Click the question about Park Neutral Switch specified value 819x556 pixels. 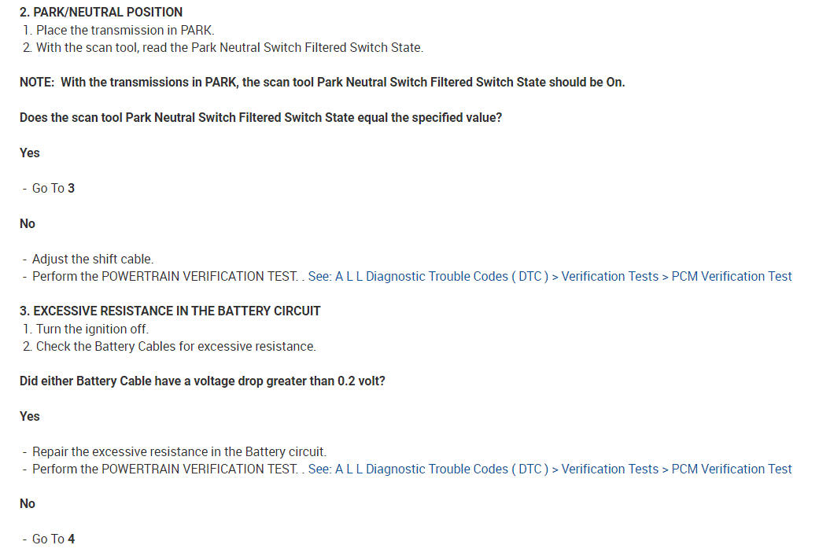point(260,118)
